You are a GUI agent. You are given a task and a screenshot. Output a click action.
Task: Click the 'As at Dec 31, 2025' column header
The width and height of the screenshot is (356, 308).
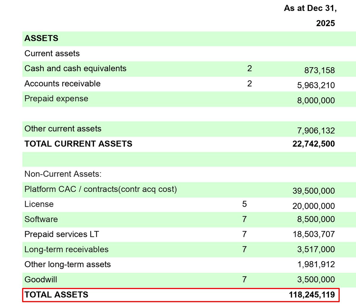[310, 16]
